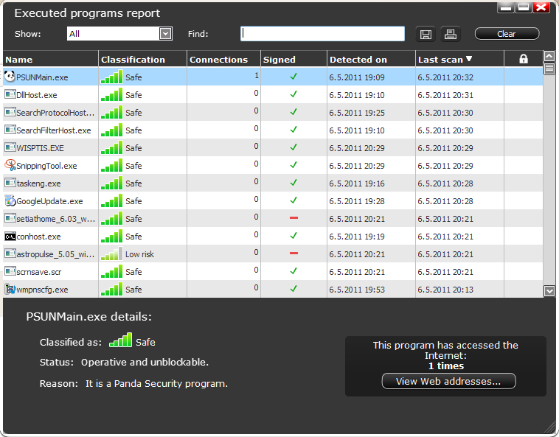The height and width of the screenshot is (437, 559).
Task: Click the green safe bars for DllHost.exe
Action: 111,94
